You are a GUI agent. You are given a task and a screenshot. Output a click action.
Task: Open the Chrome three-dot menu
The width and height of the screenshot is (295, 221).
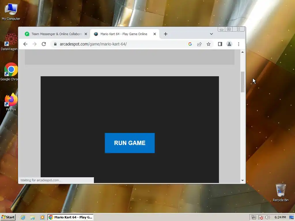[x=239, y=44]
